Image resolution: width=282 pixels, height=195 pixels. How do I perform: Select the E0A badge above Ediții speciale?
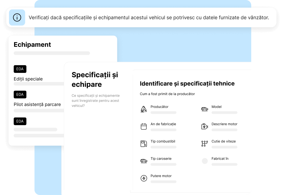click(20, 69)
